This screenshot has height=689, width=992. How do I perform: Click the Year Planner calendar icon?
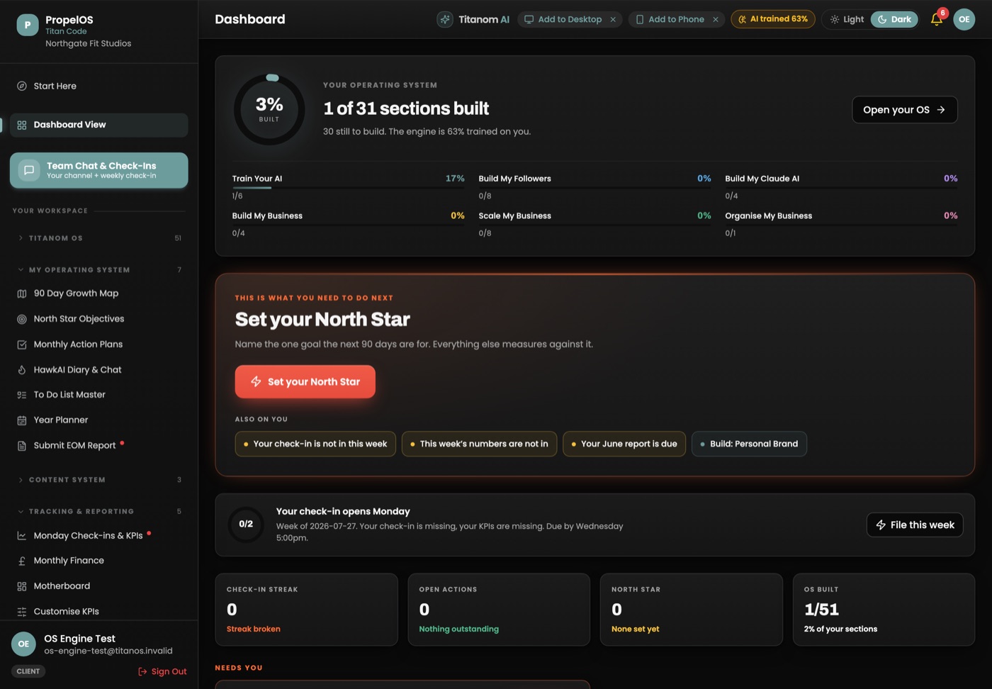tap(22, 420)
